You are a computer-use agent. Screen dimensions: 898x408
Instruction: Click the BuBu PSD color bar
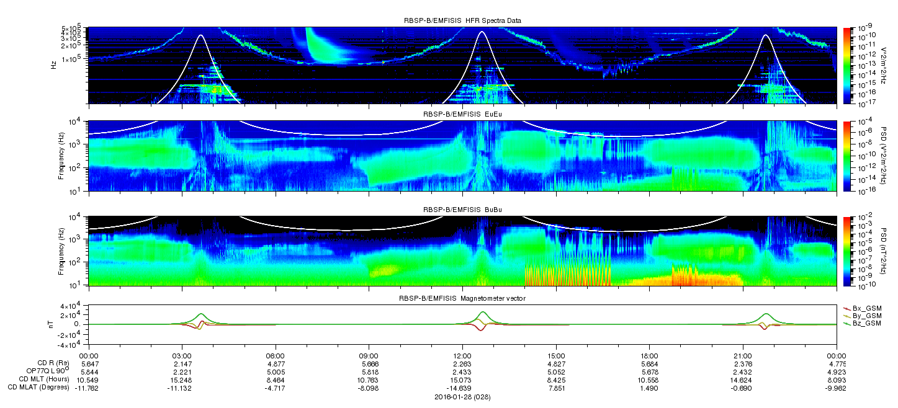845,251
